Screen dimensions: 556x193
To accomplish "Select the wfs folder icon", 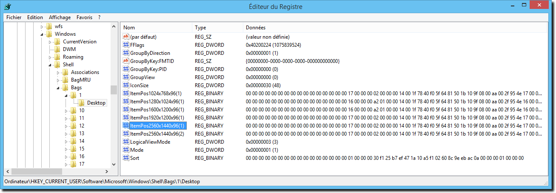I will pyautogui.click(x=49, y=26).
